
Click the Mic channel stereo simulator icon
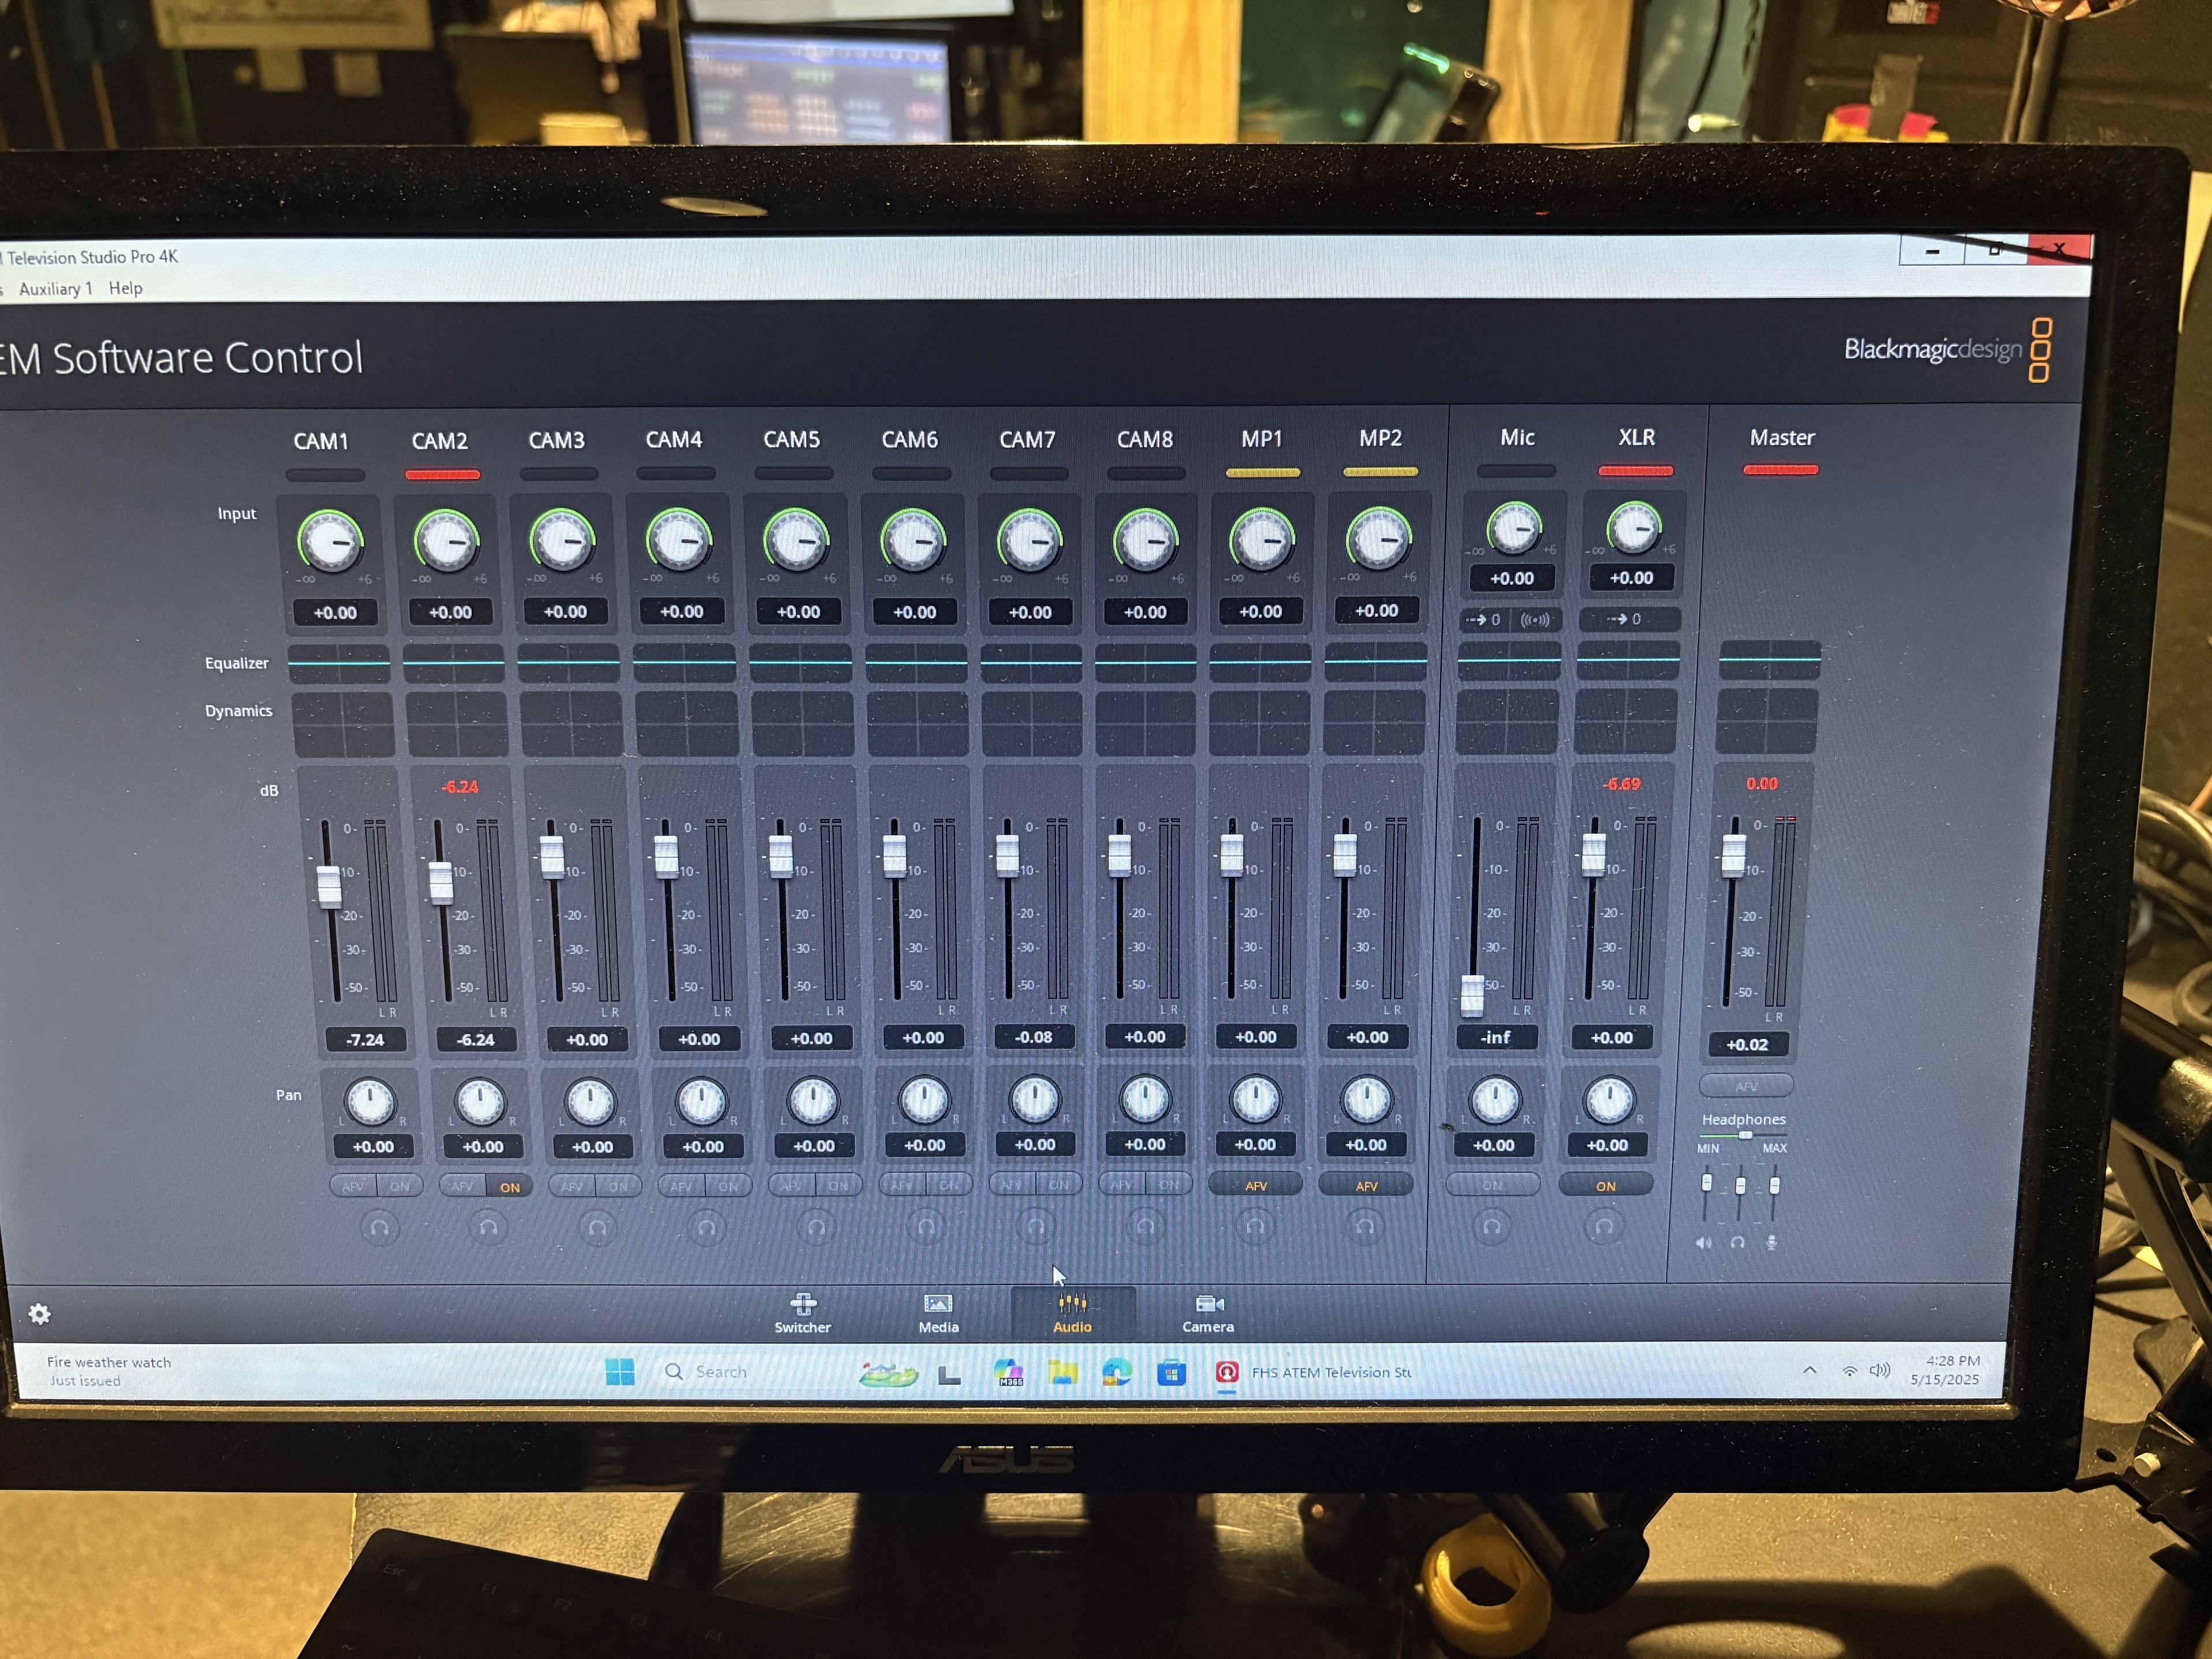tap(1534, 619)
